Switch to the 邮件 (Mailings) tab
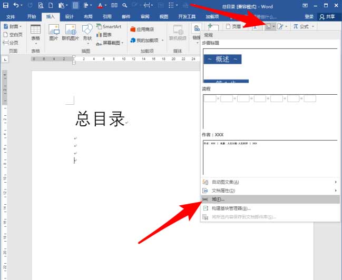342x280 pixels. (126, 16)
